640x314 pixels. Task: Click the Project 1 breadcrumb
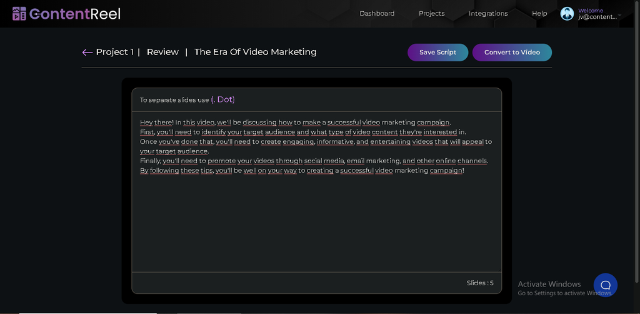[x=115, y=52]
